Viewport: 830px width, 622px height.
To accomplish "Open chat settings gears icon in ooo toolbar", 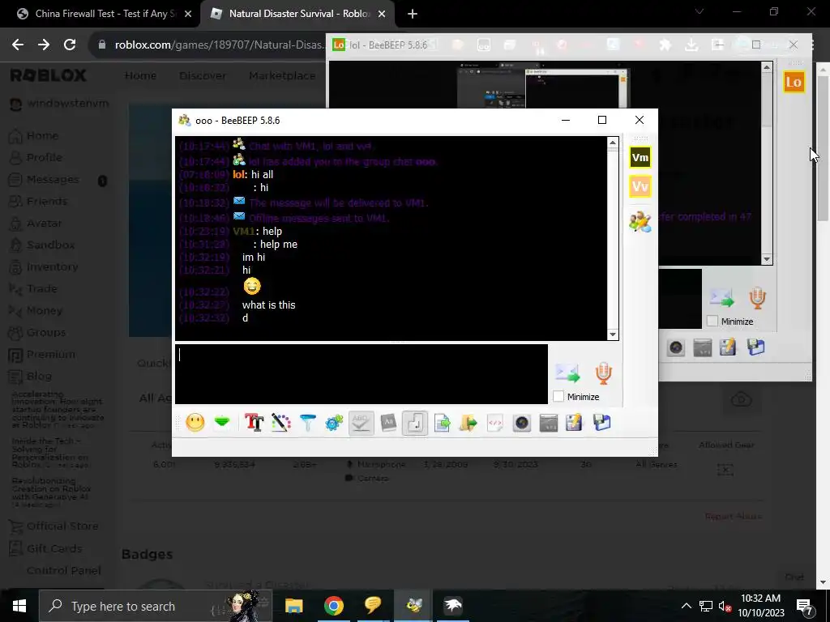I will click(334, 423).
